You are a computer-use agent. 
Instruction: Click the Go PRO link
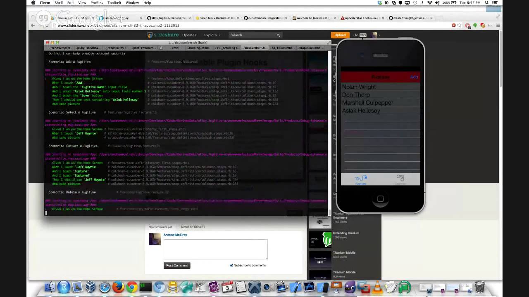click(x=360, y=35)
